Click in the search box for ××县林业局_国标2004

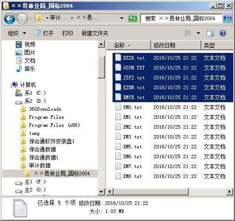click(181, 18)
